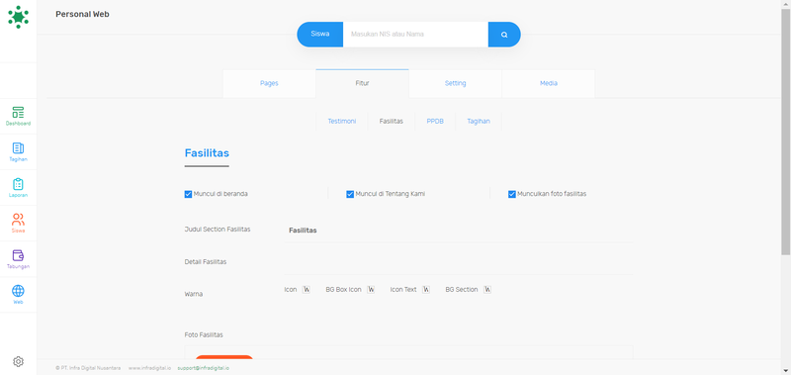
Task: Pick the Icon Text color swatch
Action: 426,290
